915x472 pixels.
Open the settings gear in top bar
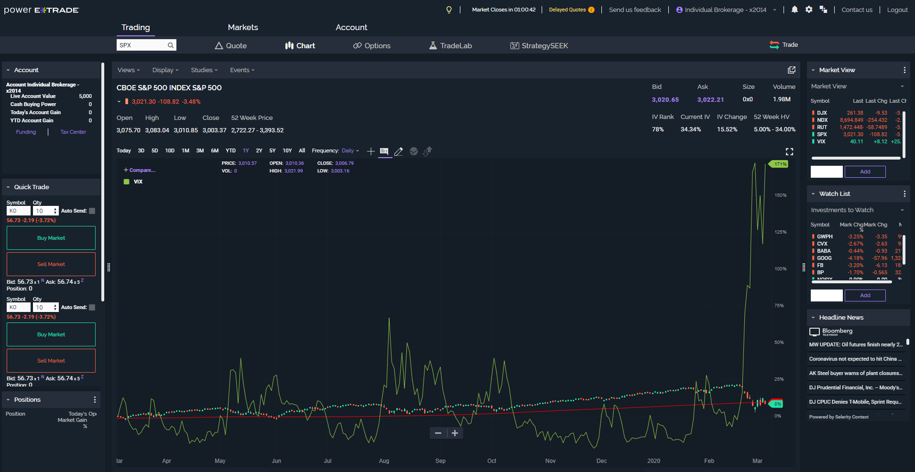click(x=809, y=10)
